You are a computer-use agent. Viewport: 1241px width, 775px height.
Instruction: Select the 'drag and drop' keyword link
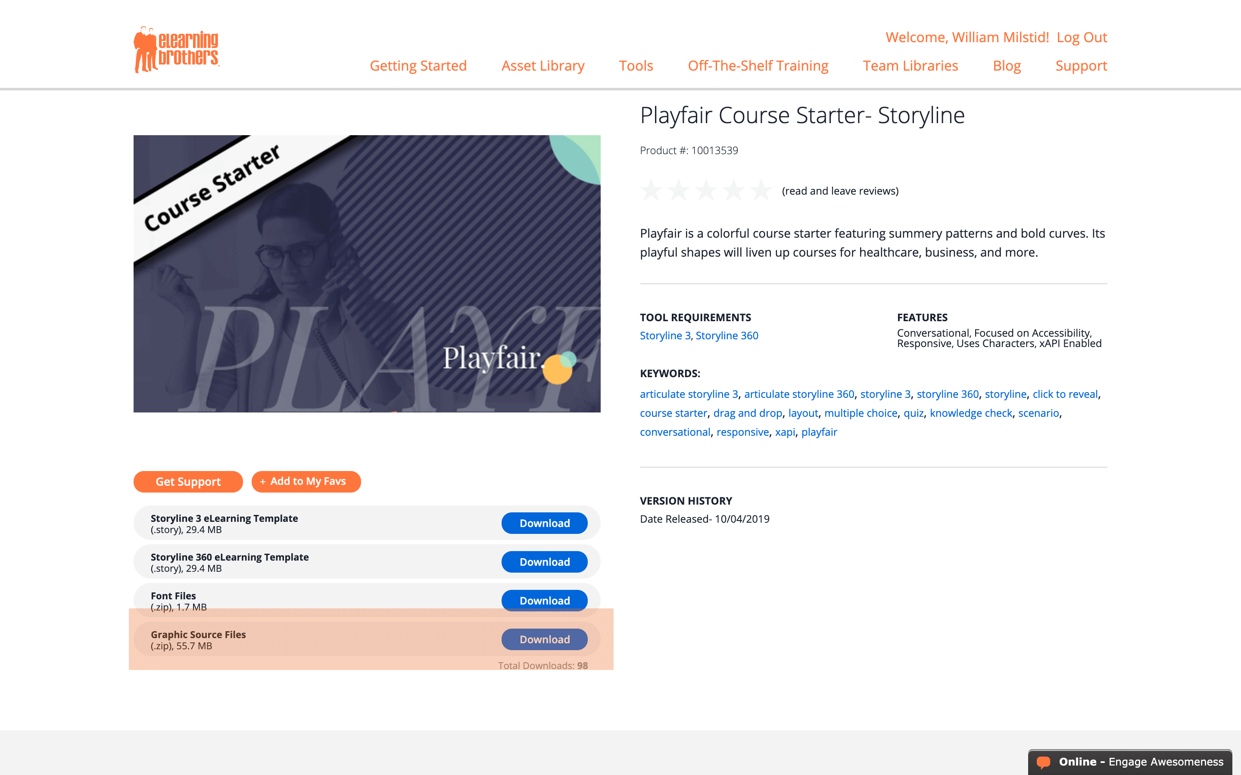pos(747,413)
